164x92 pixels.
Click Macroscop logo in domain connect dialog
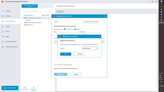[60, 36]
